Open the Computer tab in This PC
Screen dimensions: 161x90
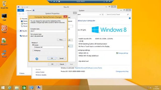point(28,10)
